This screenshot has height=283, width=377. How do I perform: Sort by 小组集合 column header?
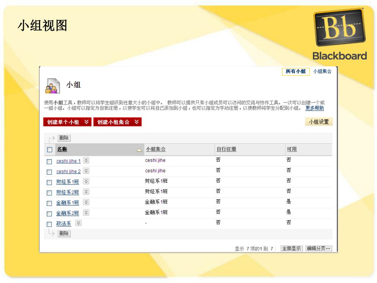(x=156, y=149)
